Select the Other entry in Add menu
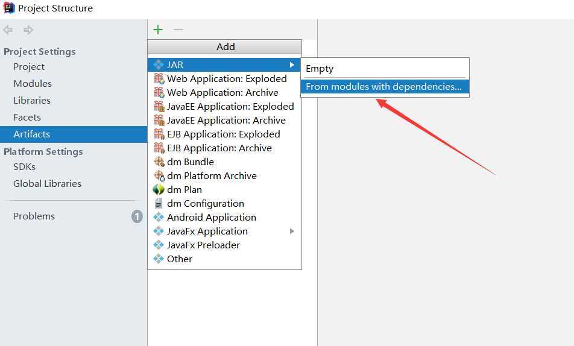The width and height of the screenshot is (574, 346). point(224,259)
